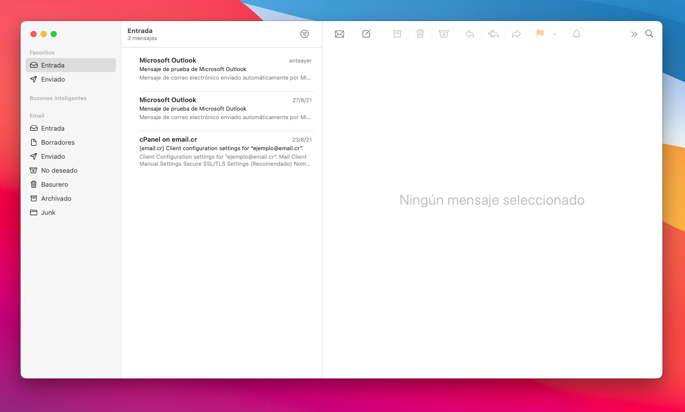
Task: Click the trash delete icon in toolbar
Action: [420, 34]
